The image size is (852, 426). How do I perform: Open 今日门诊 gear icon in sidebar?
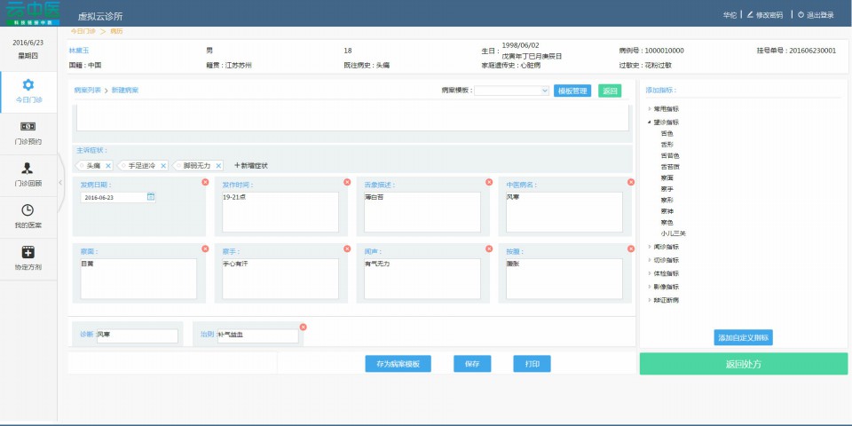28,85
